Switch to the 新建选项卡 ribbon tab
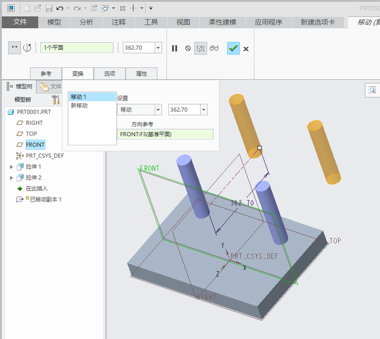 point(317,22)
